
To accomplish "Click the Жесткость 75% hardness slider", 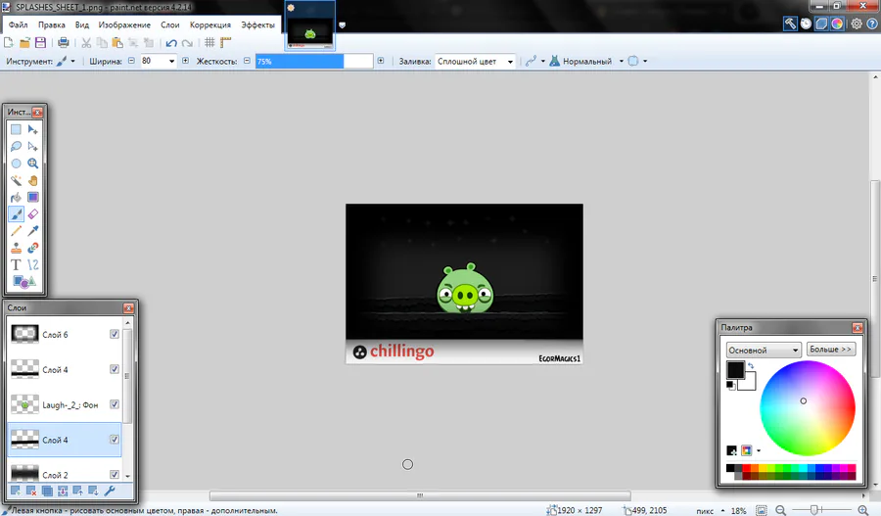I will click(x=314, y=62).
